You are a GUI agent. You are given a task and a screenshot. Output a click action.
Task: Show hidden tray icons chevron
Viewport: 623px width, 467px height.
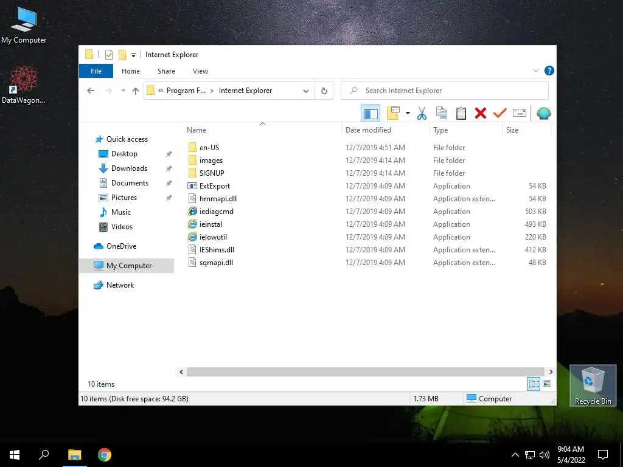point(515,455)
